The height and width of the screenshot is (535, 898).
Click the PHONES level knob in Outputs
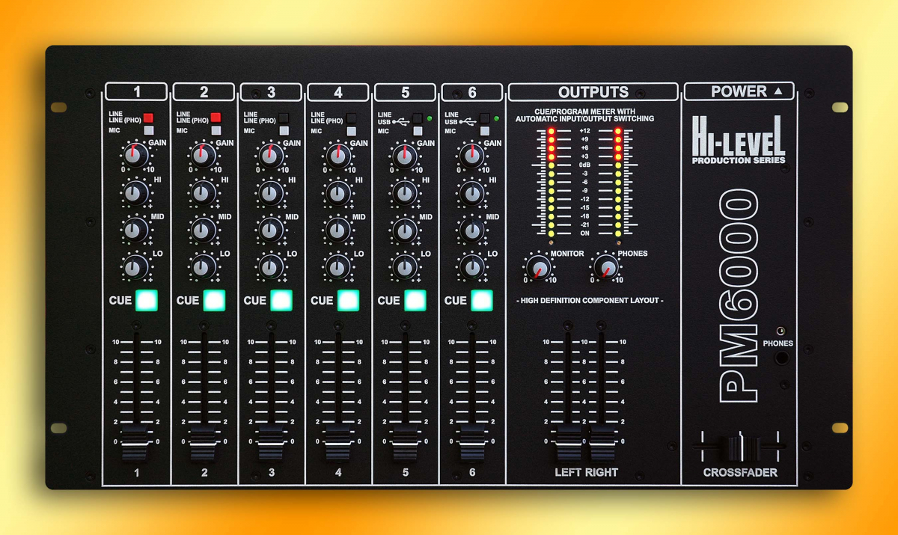click(x=605, y=266)
